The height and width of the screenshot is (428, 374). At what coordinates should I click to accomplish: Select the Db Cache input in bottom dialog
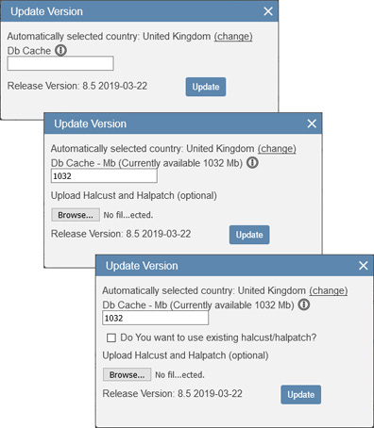(x=156, y=318)
